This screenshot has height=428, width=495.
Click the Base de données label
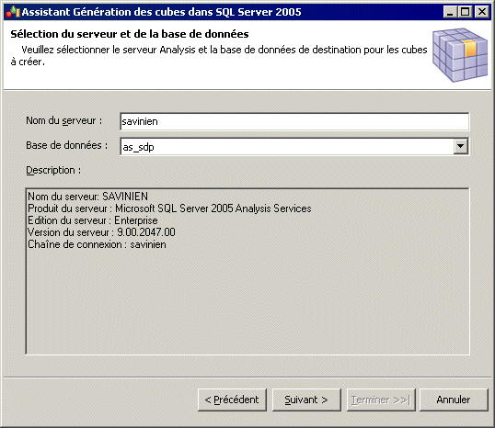pos(66,145)
